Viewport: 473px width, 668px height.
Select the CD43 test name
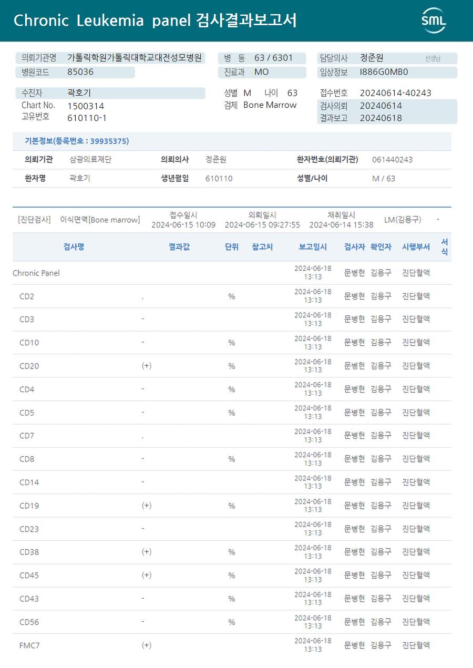[29, 599]
